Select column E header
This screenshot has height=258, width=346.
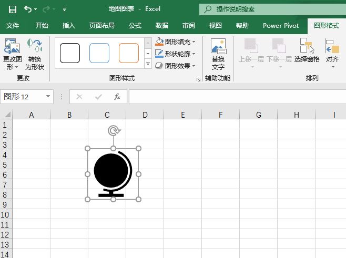pyautogui.click(x=182, y=115)
